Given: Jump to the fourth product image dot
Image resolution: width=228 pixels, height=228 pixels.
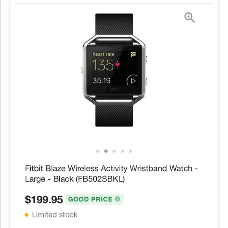Looking at the screenshot, I should pyautogui.click(x=122, y=151).
